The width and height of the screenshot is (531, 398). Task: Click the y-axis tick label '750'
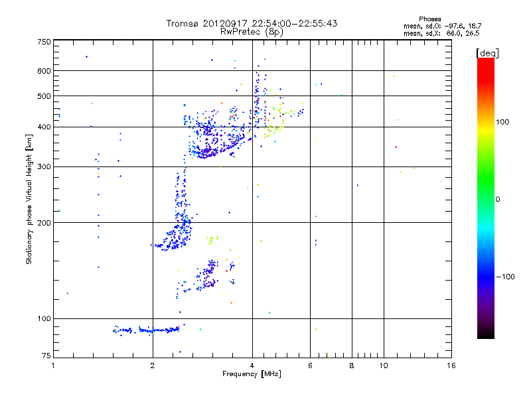[x=44, y=42]
